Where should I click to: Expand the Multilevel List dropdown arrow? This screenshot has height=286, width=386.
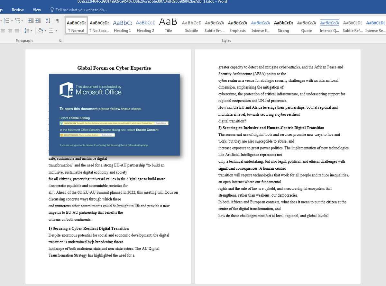pos(22,21)
